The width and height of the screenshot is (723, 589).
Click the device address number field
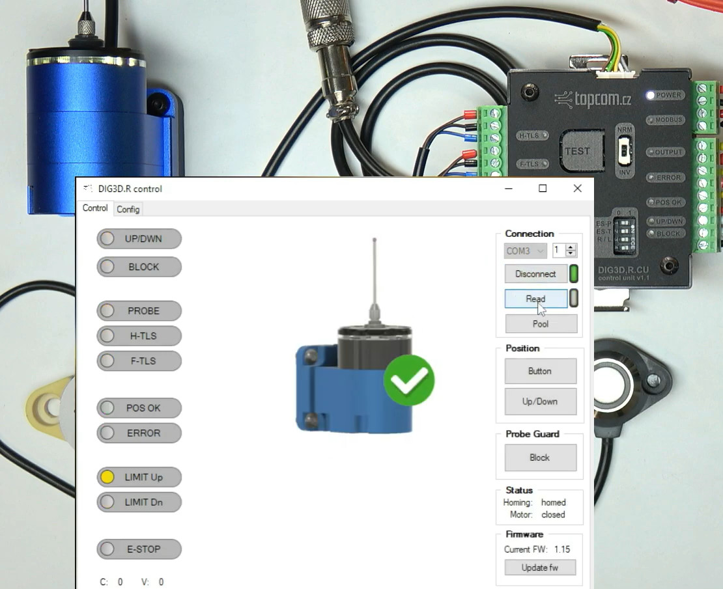558,251
